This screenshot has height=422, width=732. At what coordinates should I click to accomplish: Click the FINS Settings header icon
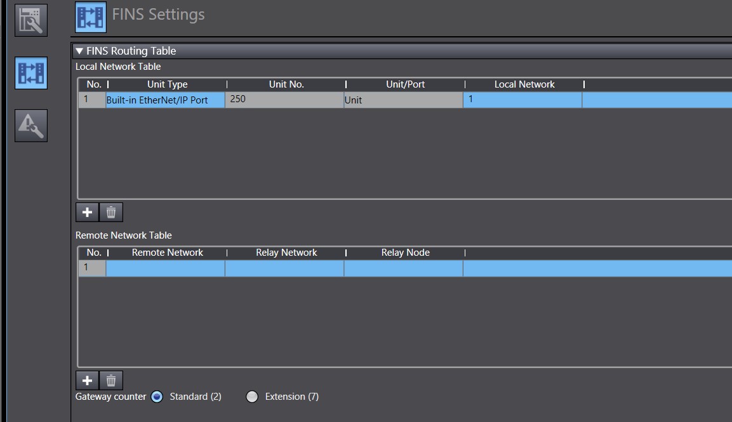[x=91, y=17]
